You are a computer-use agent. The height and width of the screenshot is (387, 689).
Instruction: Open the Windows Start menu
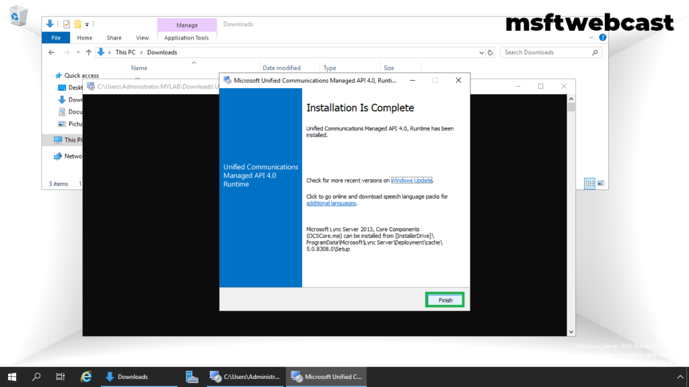coord(12,377)
